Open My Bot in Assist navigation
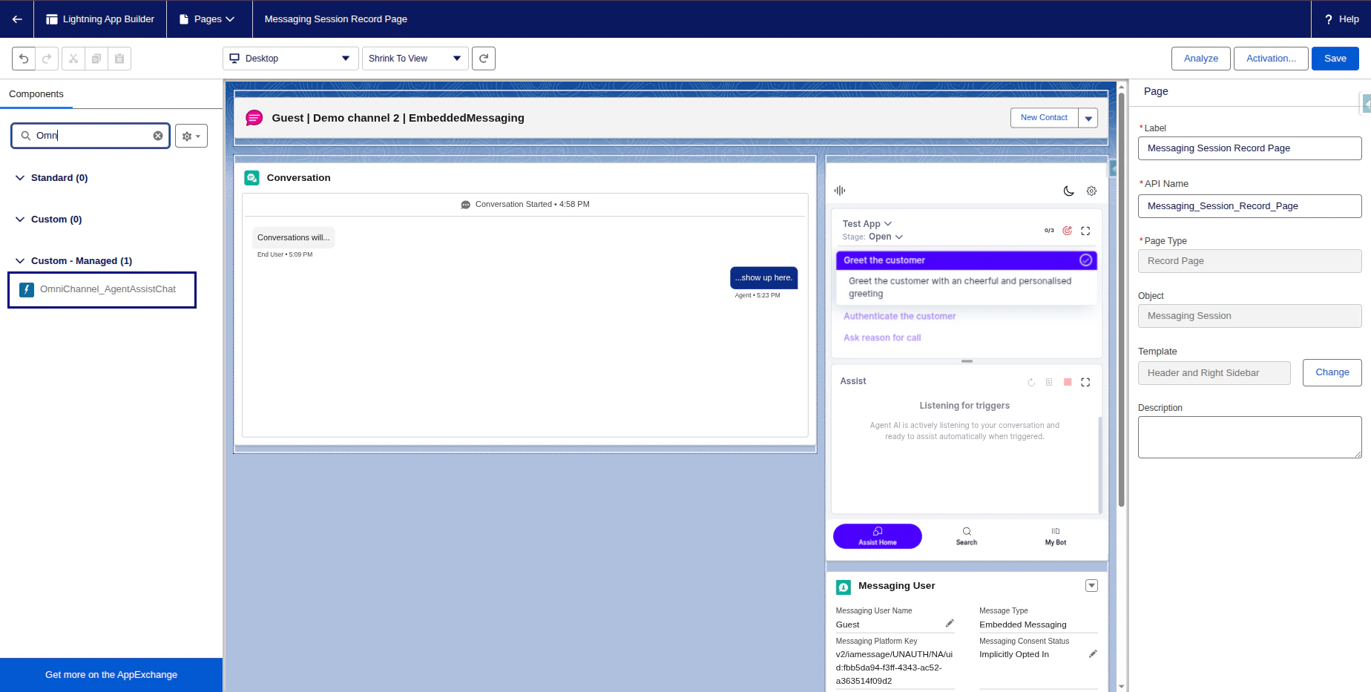This screenshot has width=1371, height=692. click(x=1055, y=536)
